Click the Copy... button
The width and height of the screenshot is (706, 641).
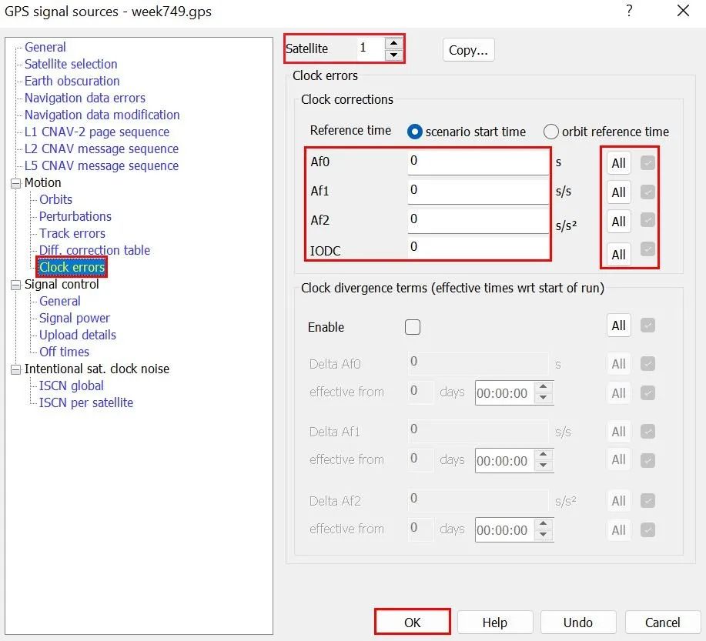468,50
